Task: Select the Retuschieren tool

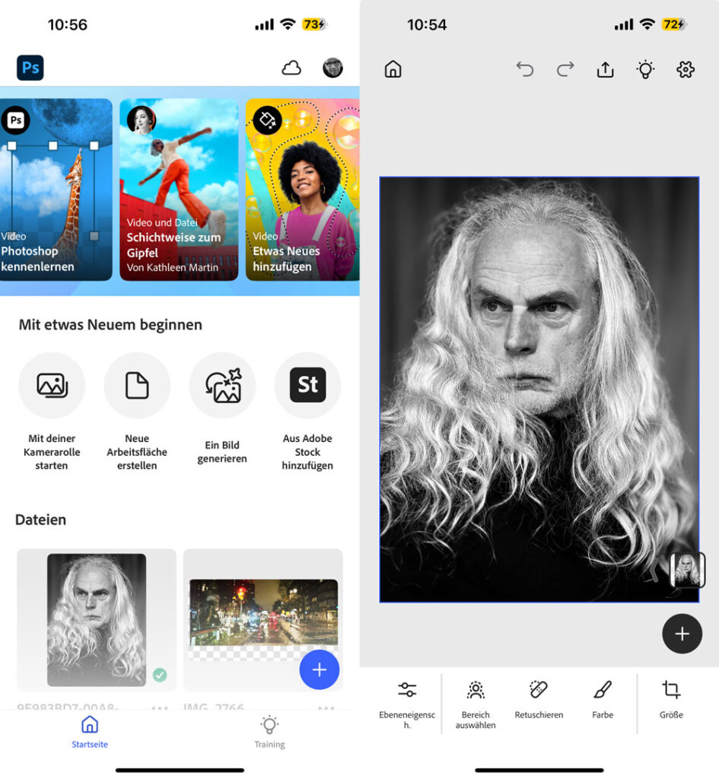Action: click(539, 700)
